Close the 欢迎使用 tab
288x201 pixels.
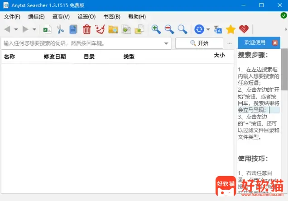click(275, 43)
